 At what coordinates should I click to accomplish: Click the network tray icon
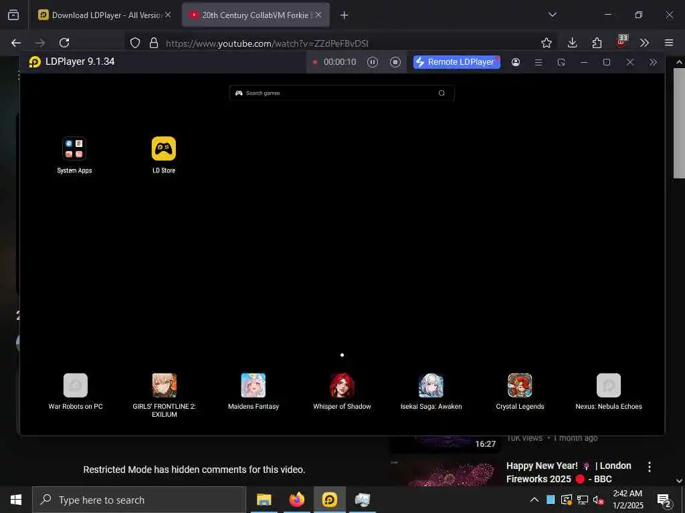tap(583, 500)
